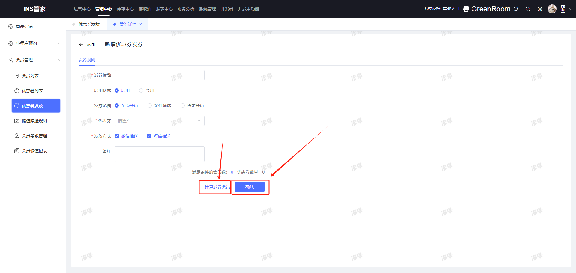Screen dimensions: 576x273
Task: Click the search magnifier icon in header
Action: (528, 9)
